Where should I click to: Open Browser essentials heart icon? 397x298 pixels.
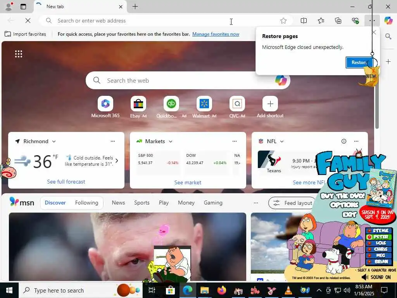355,21
